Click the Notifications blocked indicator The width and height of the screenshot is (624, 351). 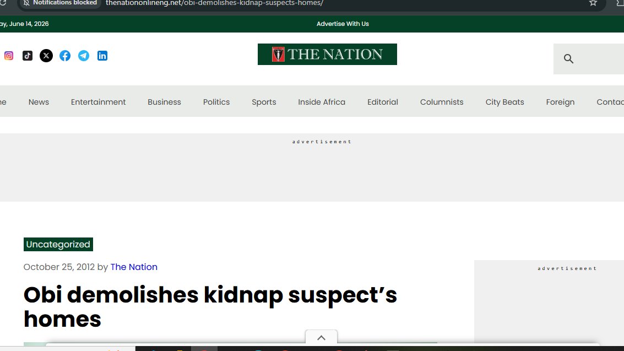tap(60, 3)
